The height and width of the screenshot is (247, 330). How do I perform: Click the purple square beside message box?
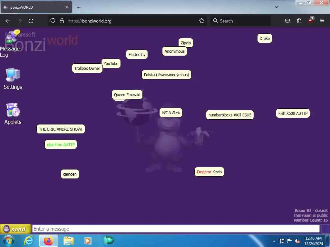(x=325, y=229)
